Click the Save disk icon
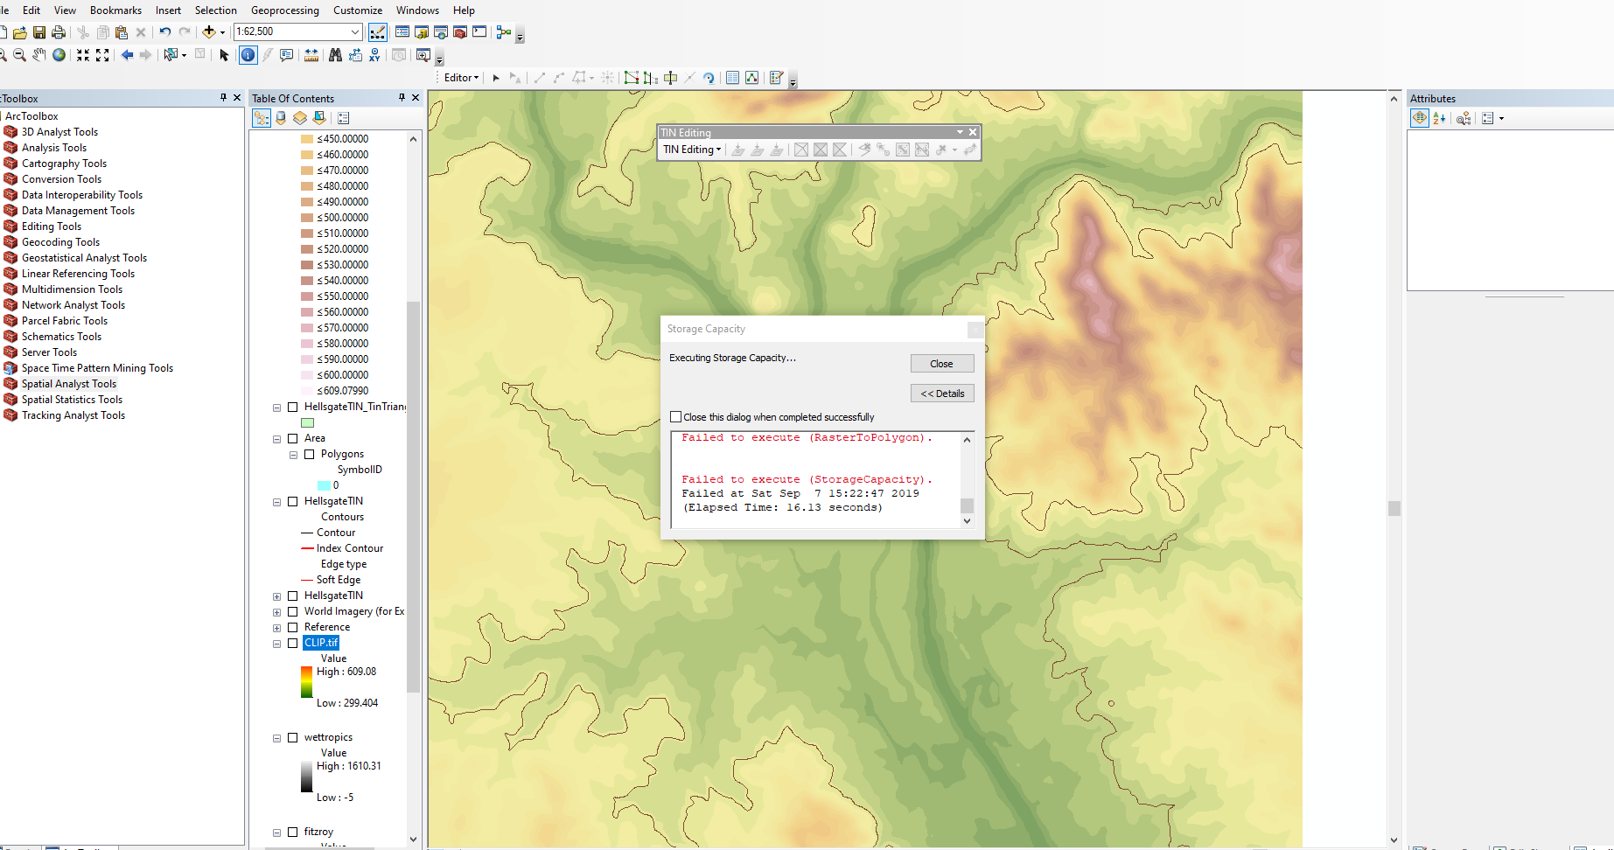Image resolution: width=1614 pixels, height=850 pixels. (39, 32)
